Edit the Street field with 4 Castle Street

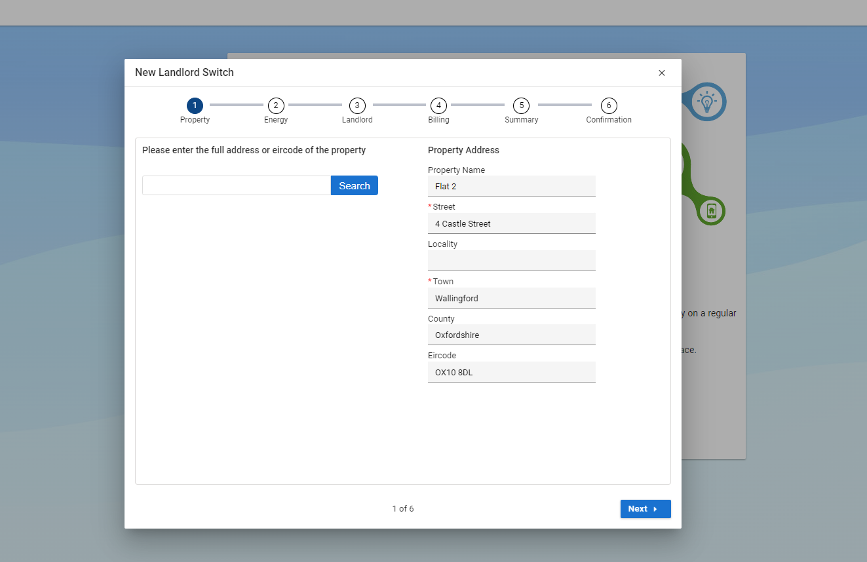[x=511, y=223]
